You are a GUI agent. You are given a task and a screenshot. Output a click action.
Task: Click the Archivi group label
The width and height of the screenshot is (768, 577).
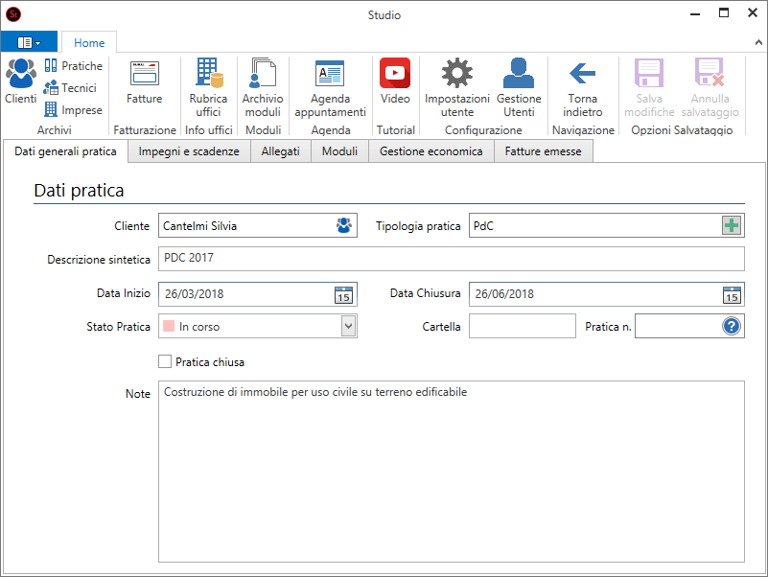point(55,129)
